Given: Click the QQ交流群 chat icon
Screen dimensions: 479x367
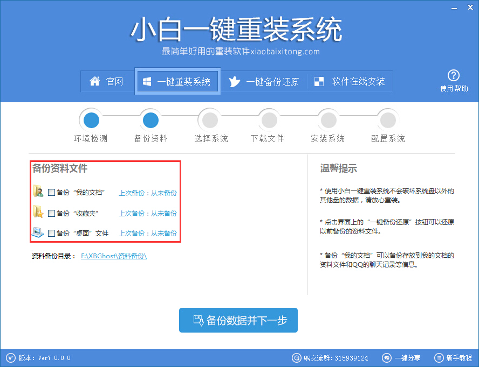Looking at the screenshot, I should click(296, 358).
